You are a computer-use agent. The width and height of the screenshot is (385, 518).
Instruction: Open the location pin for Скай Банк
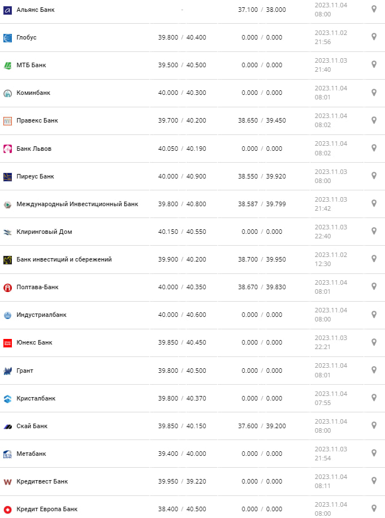click(x=374, y=425)
